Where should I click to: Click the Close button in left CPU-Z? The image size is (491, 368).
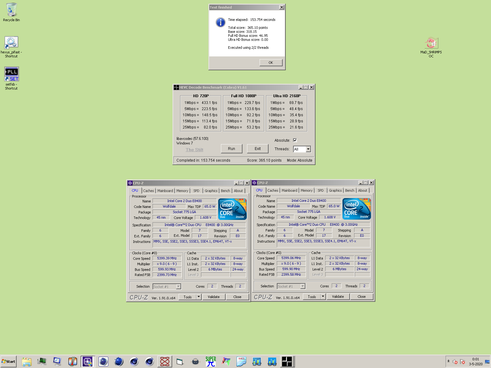pos(237,297)
